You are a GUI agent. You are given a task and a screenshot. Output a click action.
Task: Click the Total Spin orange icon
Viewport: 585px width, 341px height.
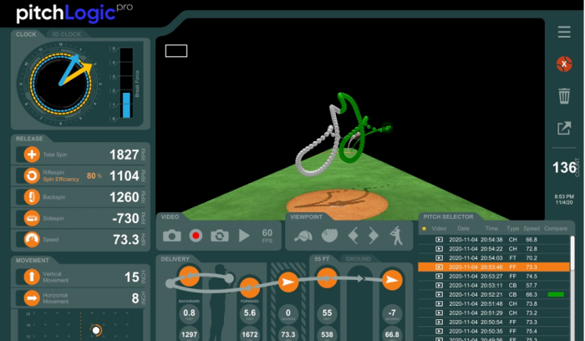pyautogui.click(x=31, y=155)
